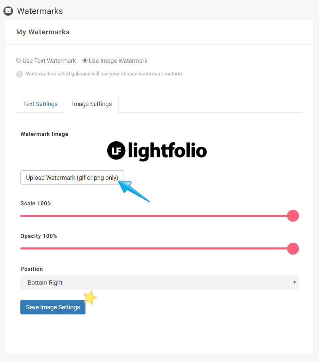Click the Opacity slider handle
Screen dimensions: 319x362
coord(293,249)
